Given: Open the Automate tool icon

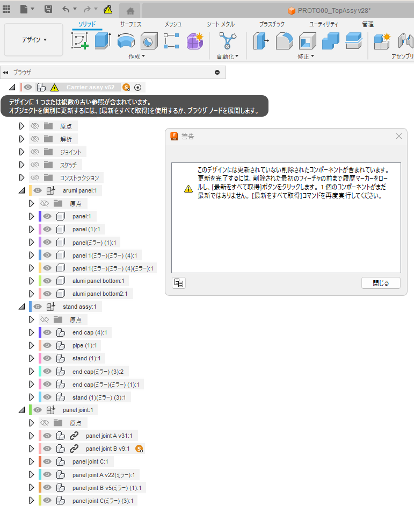Looking at the screenshot, I should pos(228,41).
